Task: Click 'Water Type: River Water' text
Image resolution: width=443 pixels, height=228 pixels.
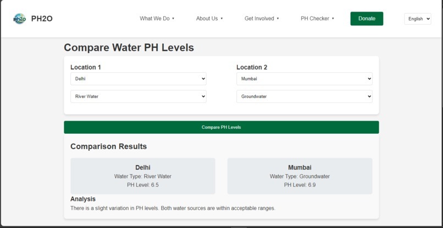Action: [x=143, y=176]
